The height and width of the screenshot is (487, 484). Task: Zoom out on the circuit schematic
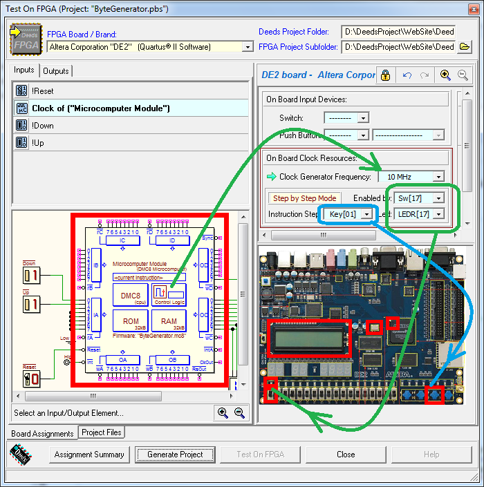point(239,413)
